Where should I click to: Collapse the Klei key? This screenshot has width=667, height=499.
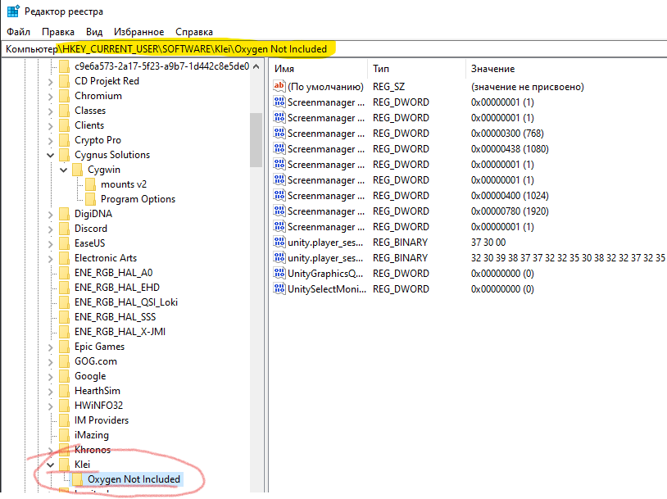pos(50,465)
